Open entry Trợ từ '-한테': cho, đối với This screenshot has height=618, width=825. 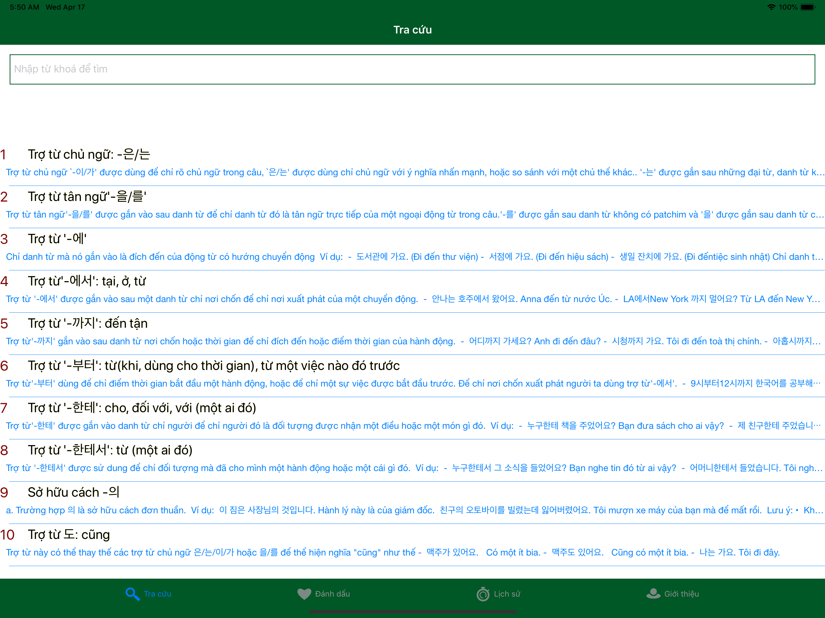coord(142,408)
